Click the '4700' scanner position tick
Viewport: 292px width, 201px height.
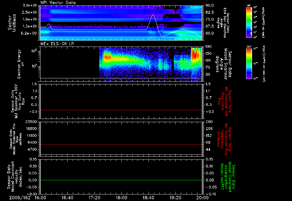click(33, 149)
